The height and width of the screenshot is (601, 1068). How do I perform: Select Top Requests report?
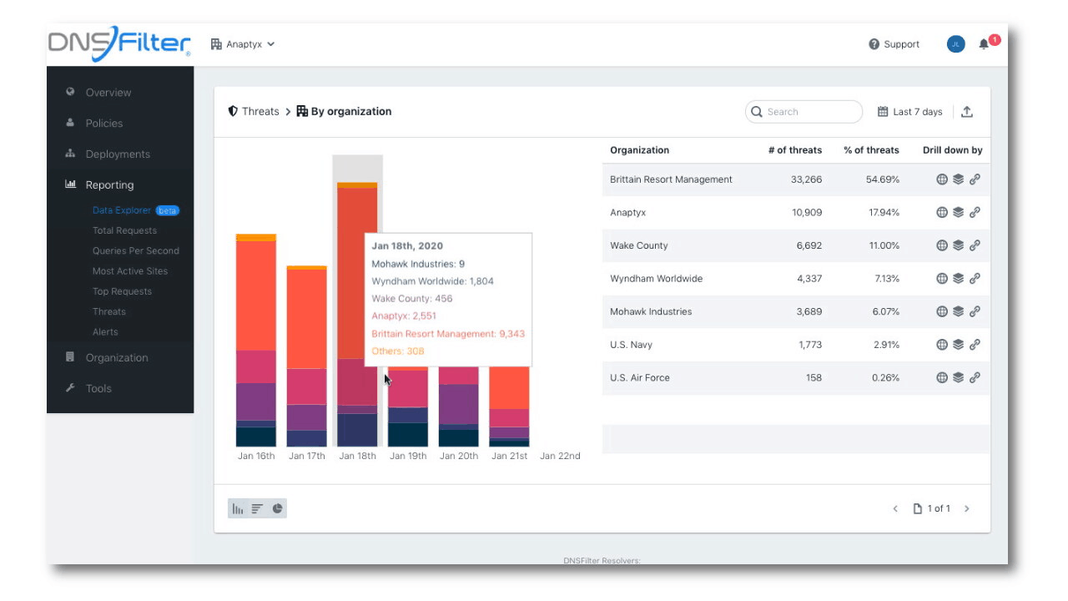(x=122, y=291)
